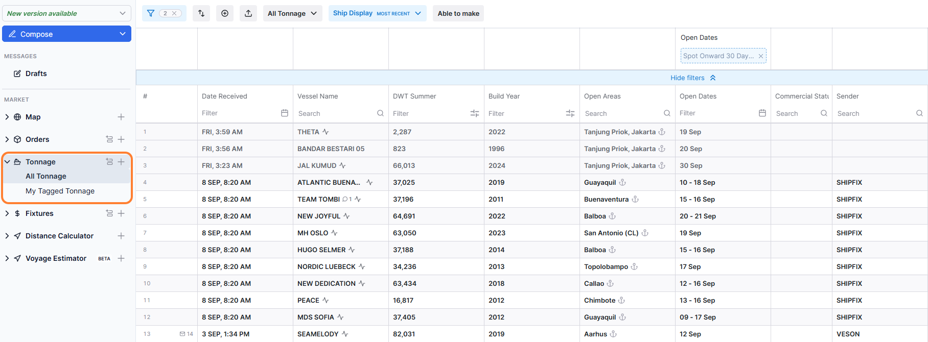Add a new Map with its plus icon

[x=121, y=117]
